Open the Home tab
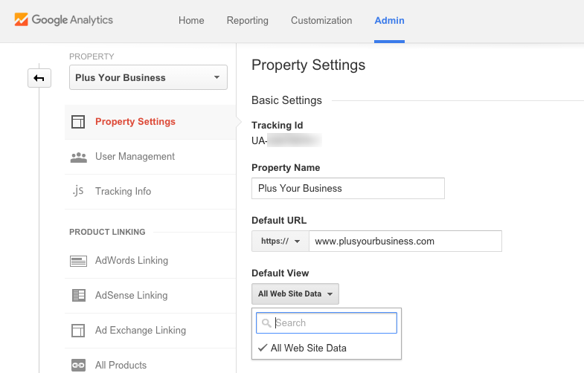The width and height of the screenshot is (584, 373). (191, 21)
